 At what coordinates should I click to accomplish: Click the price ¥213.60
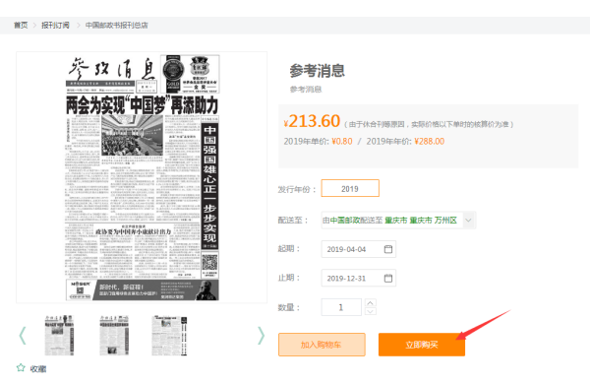point(312,121)
